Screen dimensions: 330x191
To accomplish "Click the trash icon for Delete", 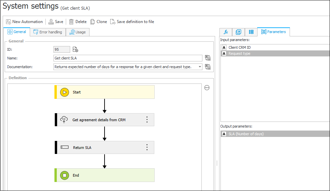I will point(71,22).
